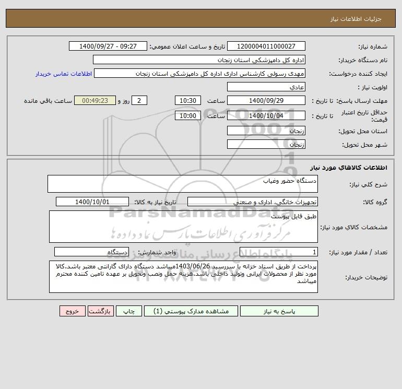Click the خروج exit button
The width and height of the screenshot is (402, 389).
[72, 311]
